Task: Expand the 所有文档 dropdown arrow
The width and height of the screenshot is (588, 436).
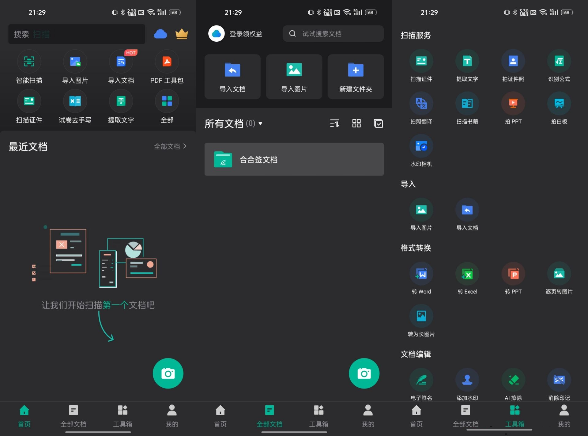Action: (x=260, y=123)
